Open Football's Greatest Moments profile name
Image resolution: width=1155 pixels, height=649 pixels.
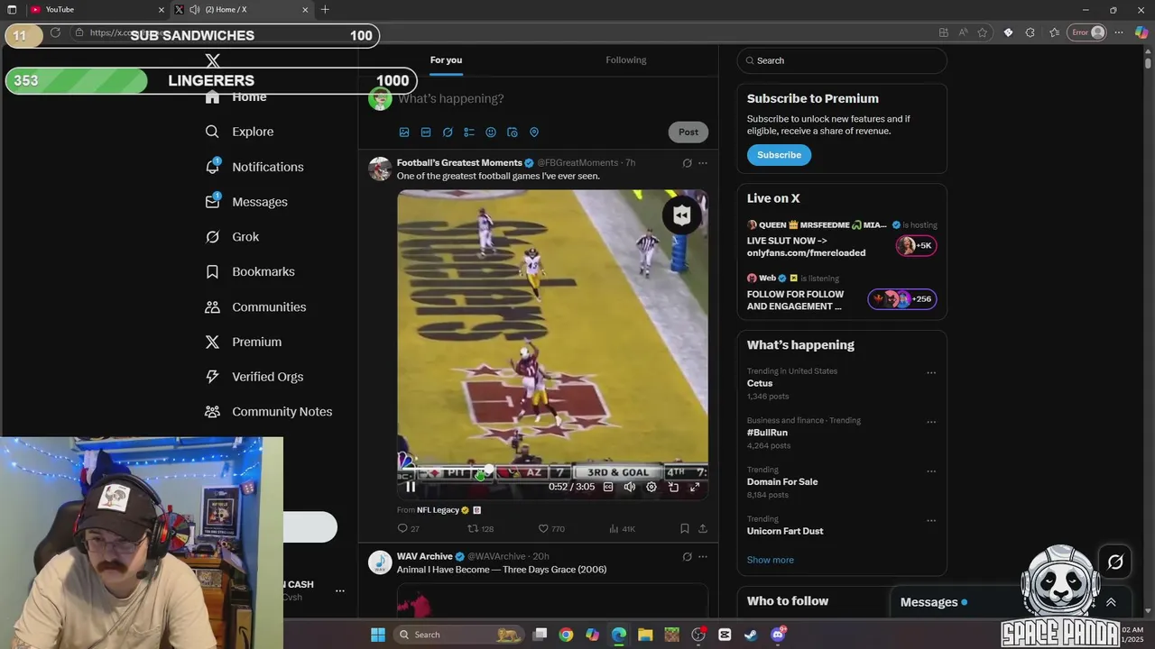[x=459, y=163]
